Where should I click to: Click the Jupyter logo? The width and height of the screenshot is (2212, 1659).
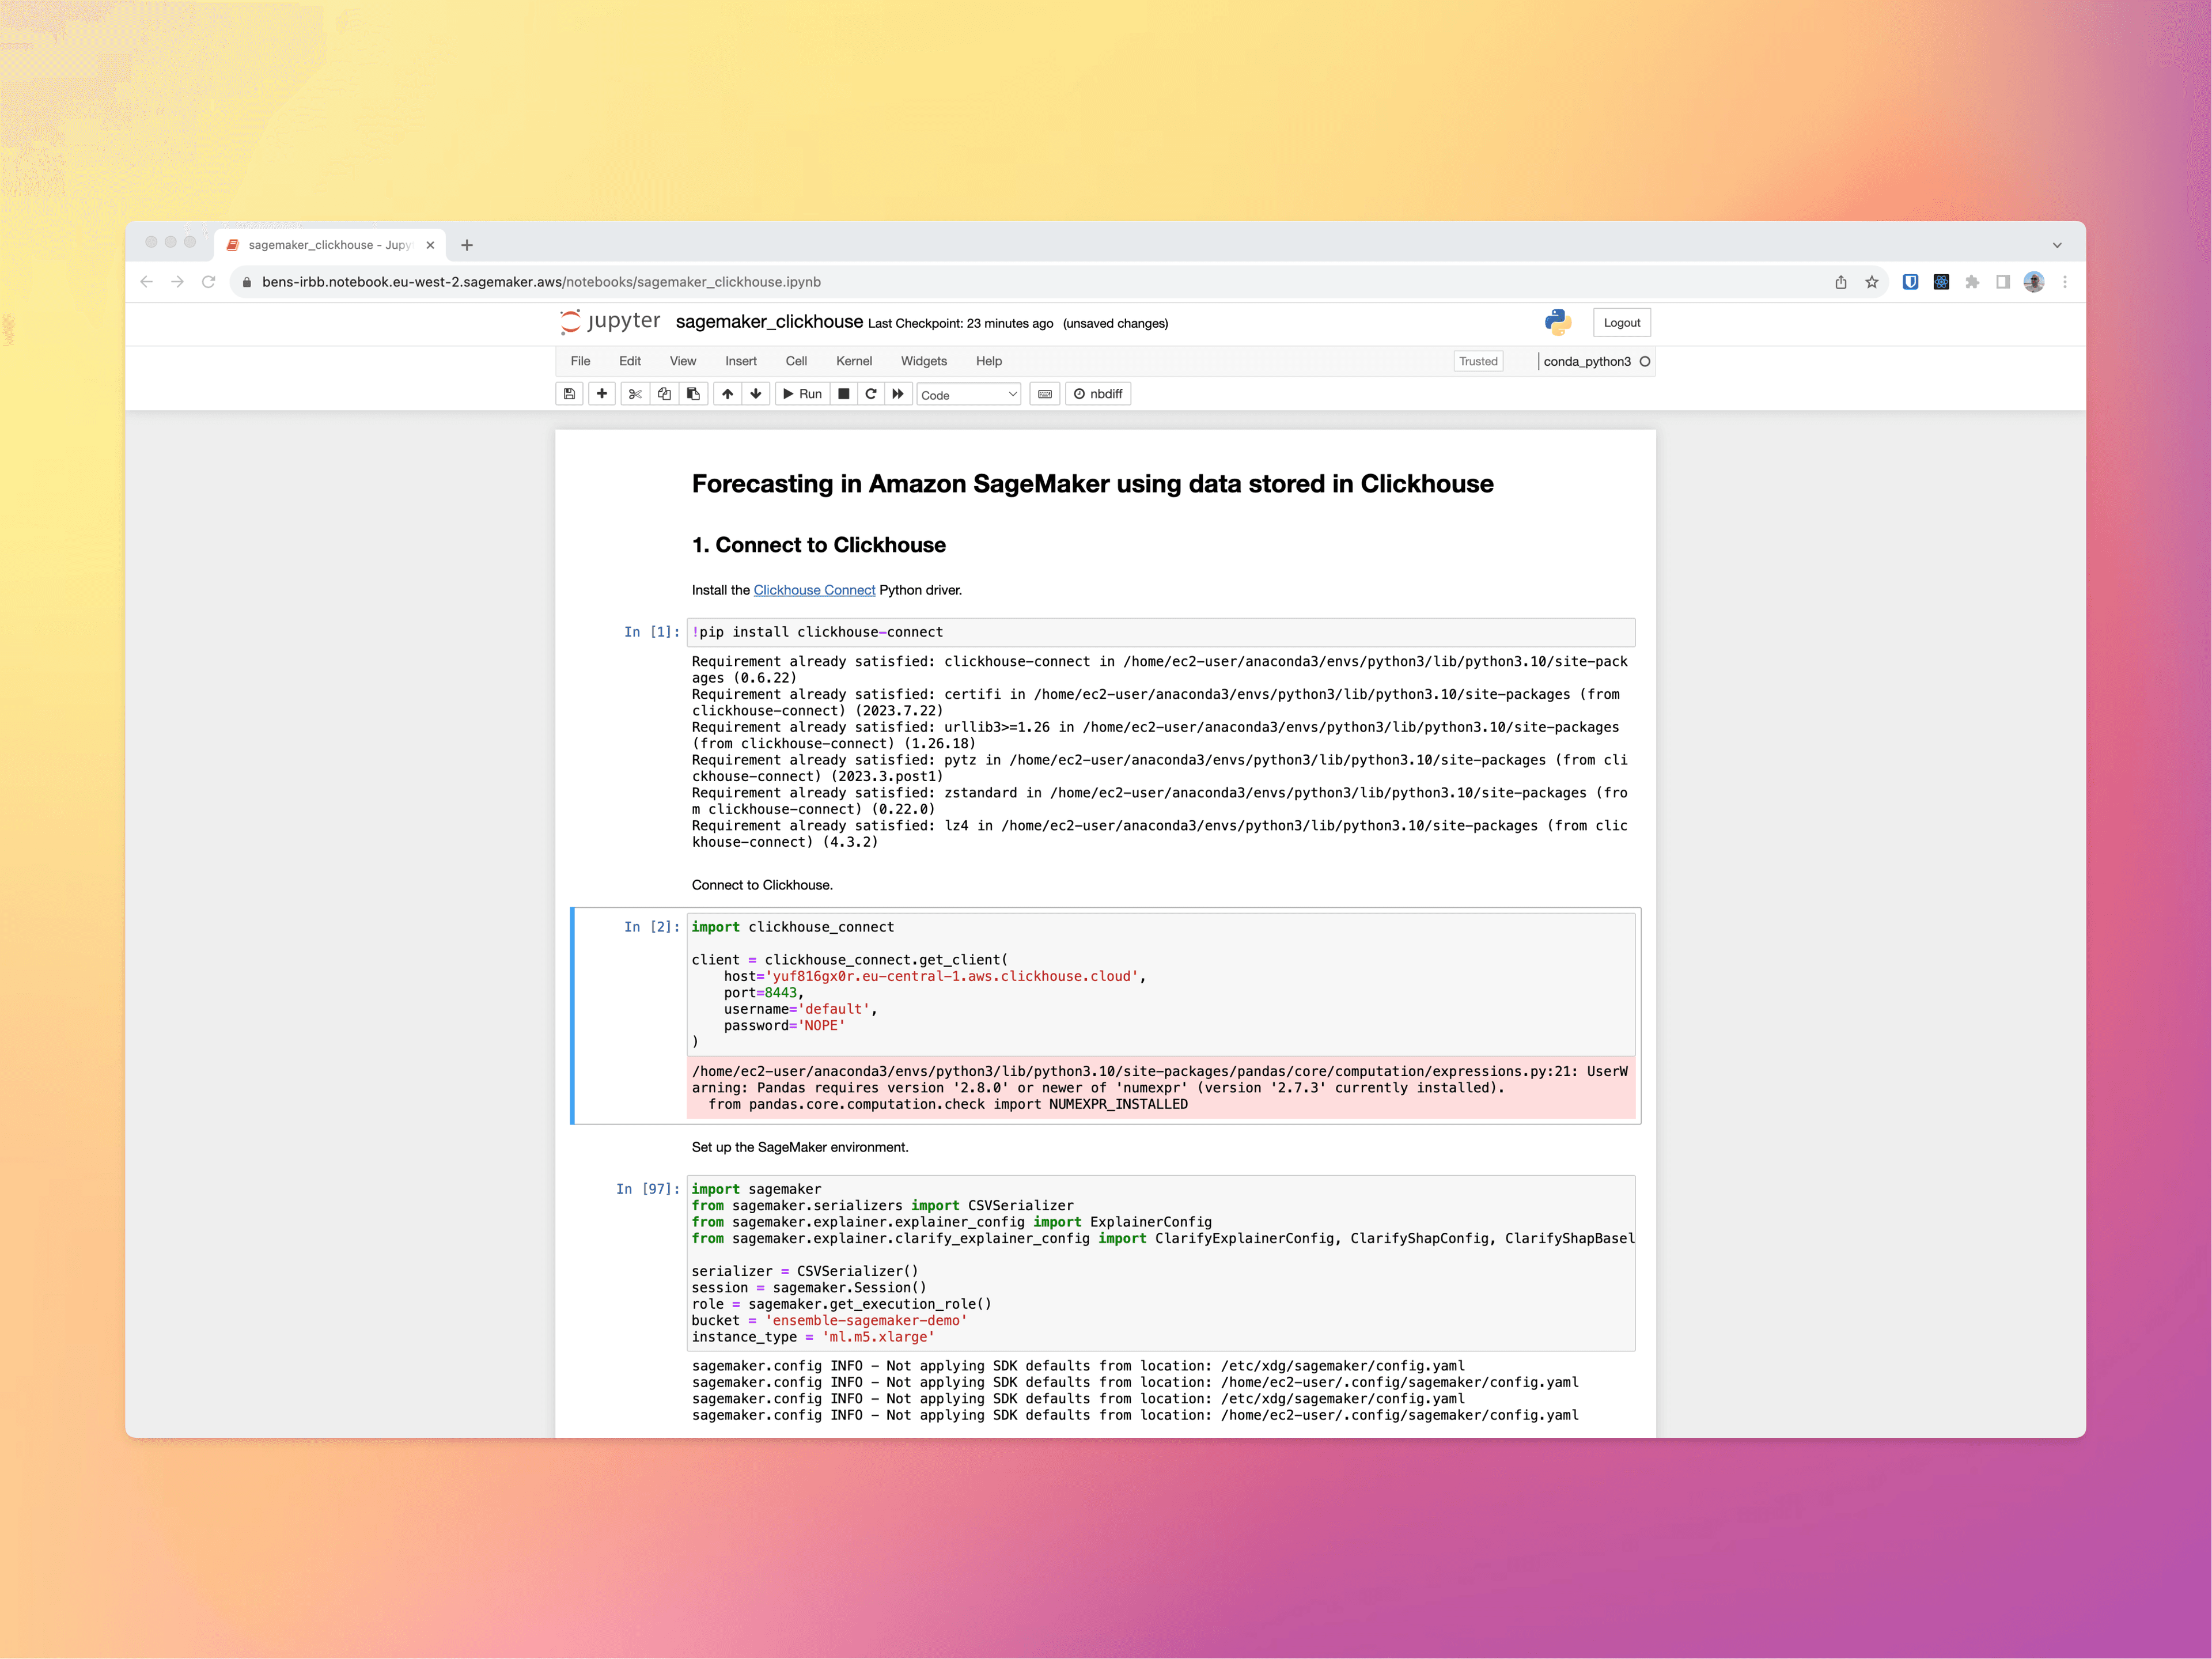tap(610, 322)
